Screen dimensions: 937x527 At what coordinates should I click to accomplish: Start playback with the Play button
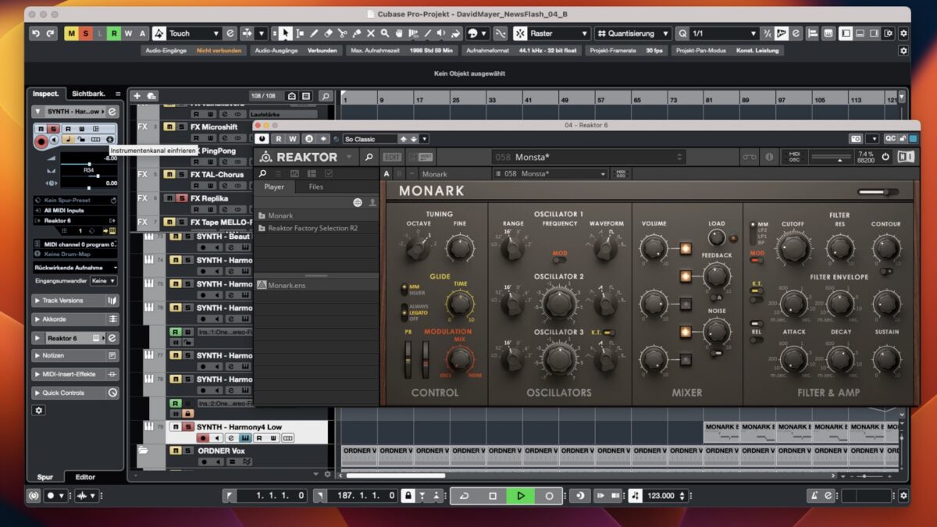pos(521,495)
